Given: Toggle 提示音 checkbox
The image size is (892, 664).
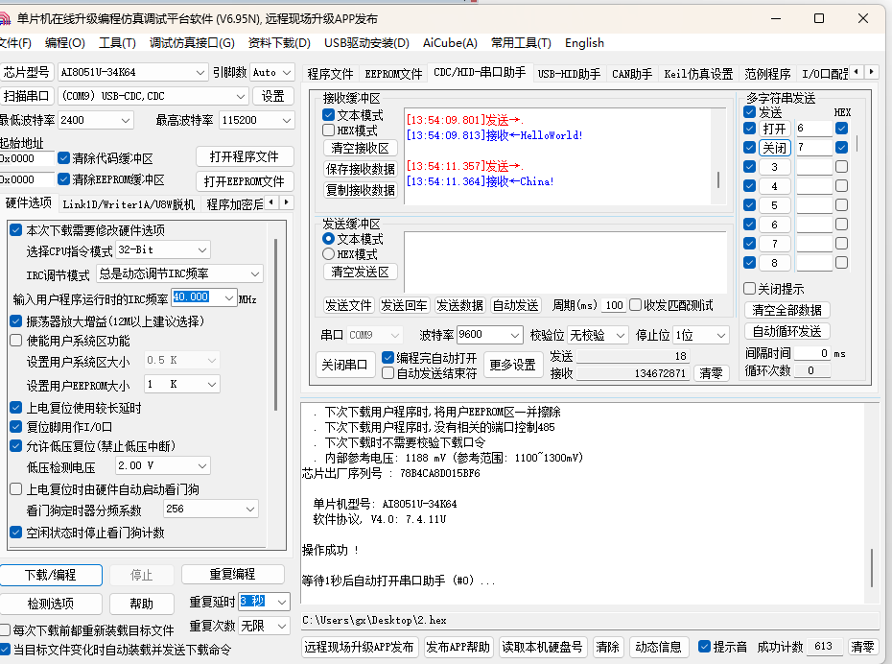Looking at the screenshot, I should coord(704,647).
